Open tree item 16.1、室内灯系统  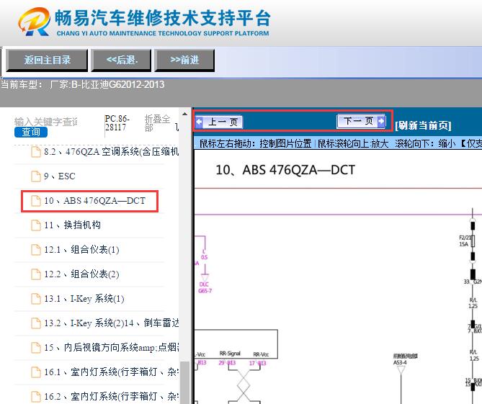tap(111, 372)
